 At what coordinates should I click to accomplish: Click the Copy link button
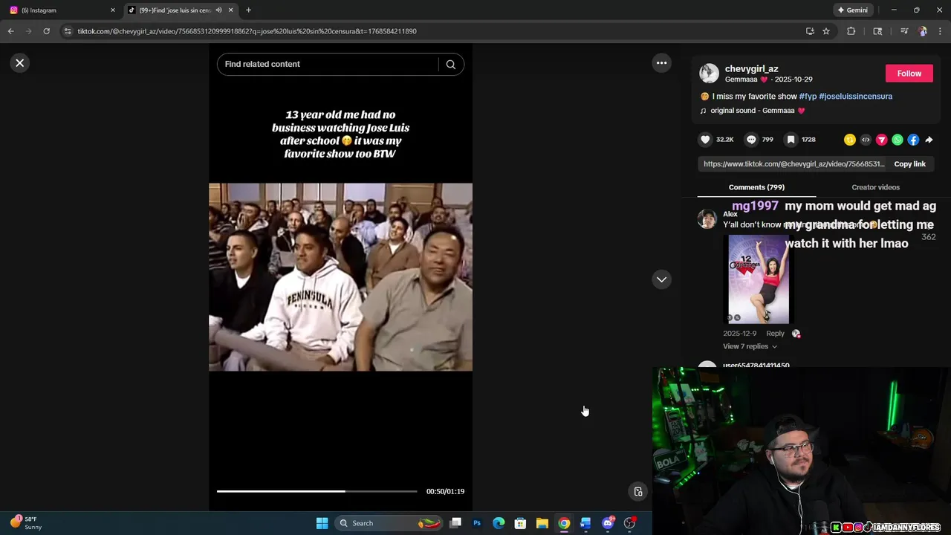(909, 164)
